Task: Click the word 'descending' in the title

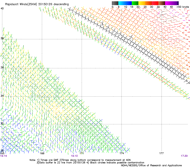Action: point(61,4)
